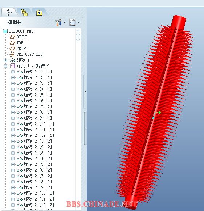This screenshot has height=211, width=204.
Task: Open model tree settings hammer icon
Action: coord(58,22)
